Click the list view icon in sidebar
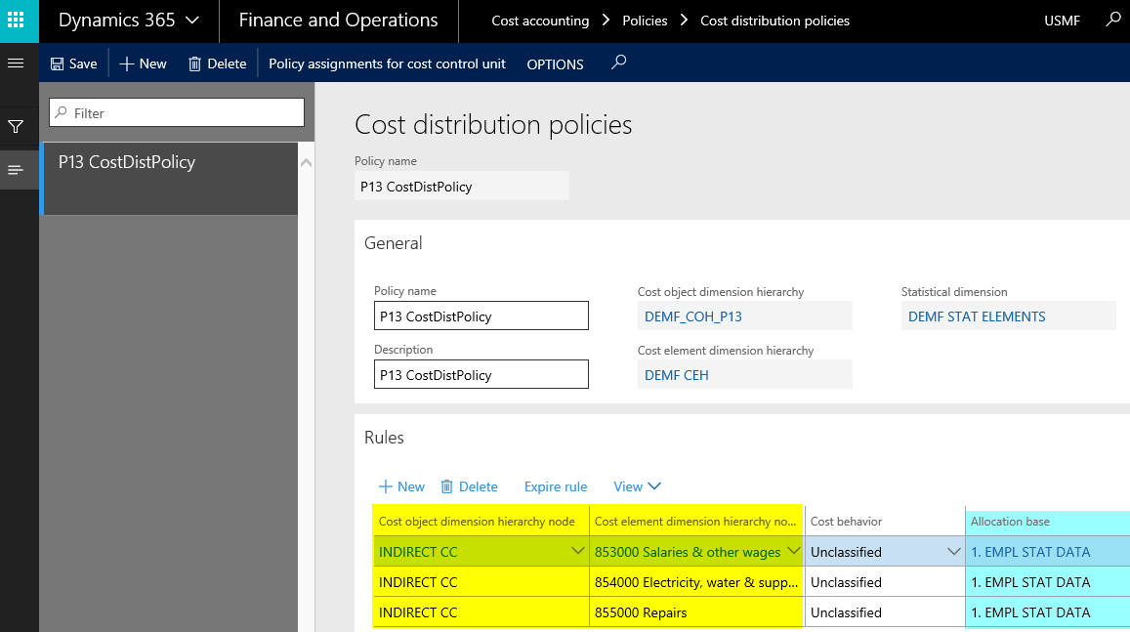The width and height of the screenshot is (1130, 632). tap(16, 170)
